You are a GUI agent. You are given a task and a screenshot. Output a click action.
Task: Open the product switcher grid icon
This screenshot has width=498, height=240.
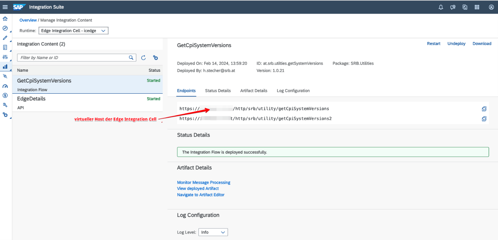[477, 7]
